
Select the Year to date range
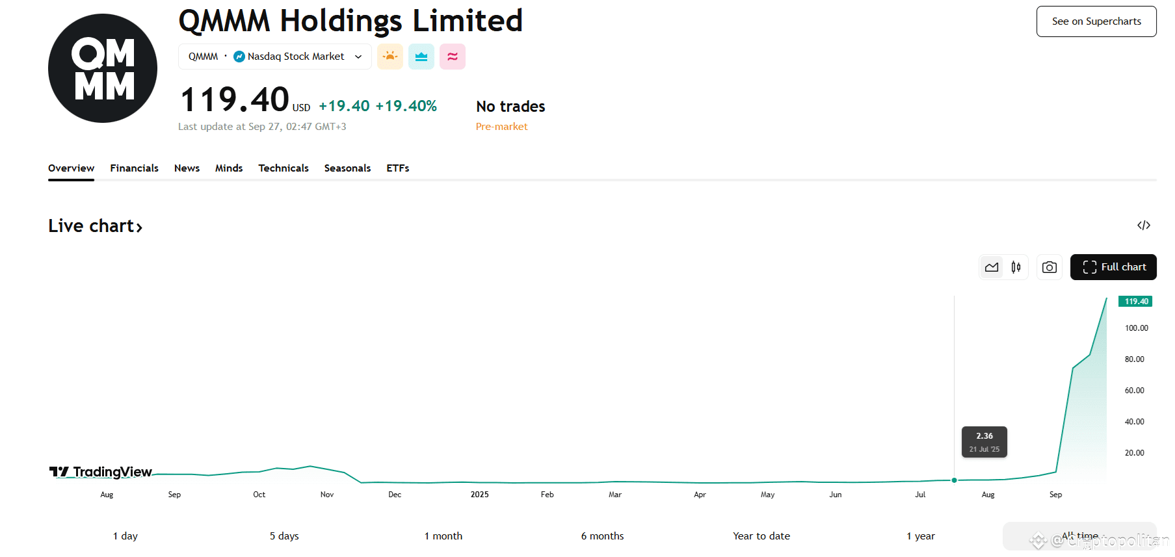point(761,536)
